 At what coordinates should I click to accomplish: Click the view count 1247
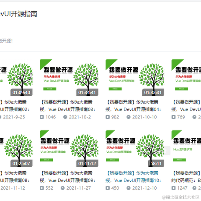(x=182, y=188)
